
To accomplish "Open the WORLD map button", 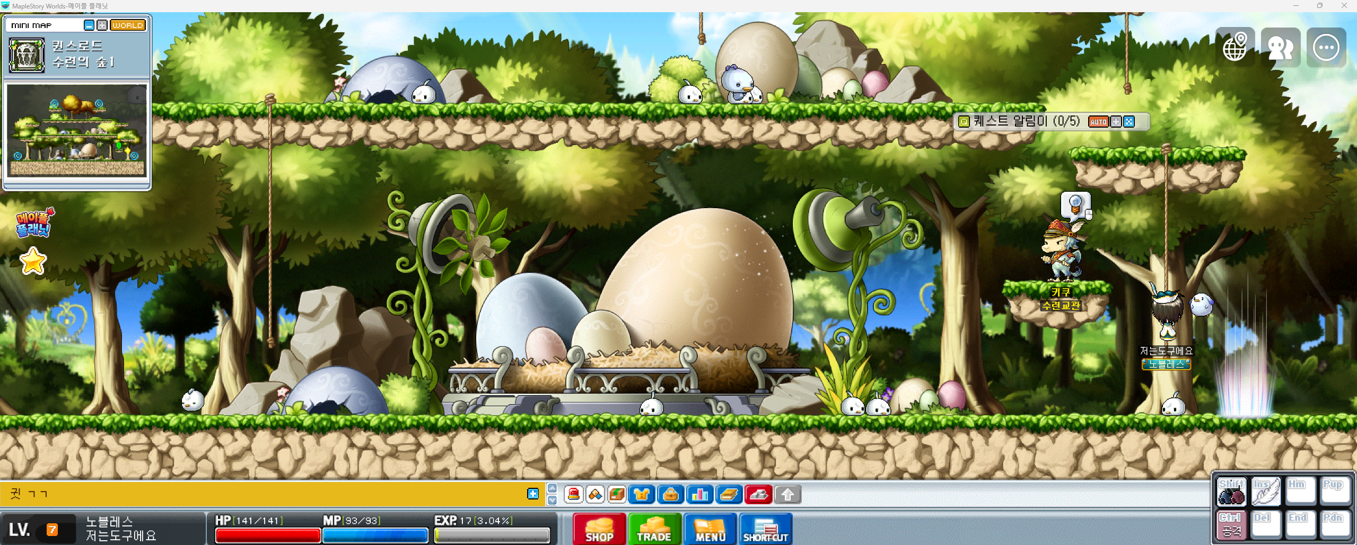I will tap(128, 25).
